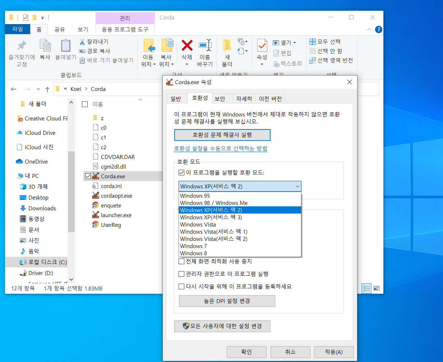Click 선택 안 함 in ribbon
443x362 pixels.
tap(326, 51)
